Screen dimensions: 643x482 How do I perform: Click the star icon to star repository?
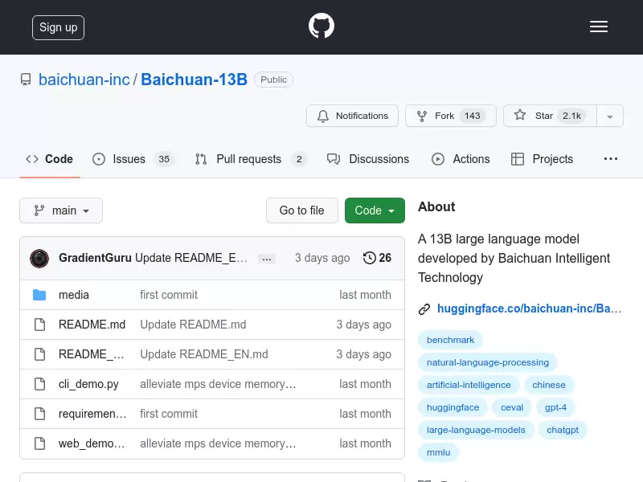coord(519,115)
